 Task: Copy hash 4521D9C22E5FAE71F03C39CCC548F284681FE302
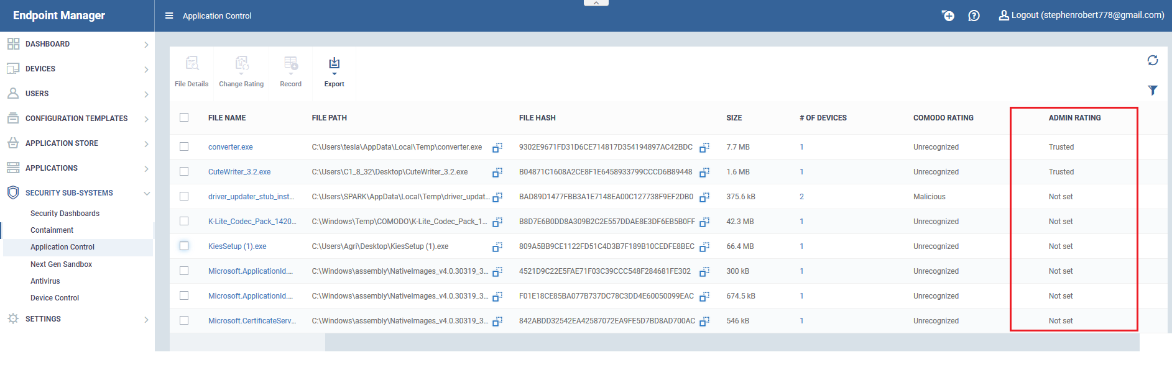(704, 272)
